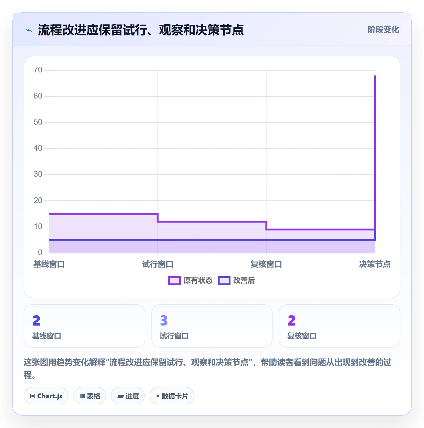Toggle the 原有状态 legend swatch

[x=174, y=281]
